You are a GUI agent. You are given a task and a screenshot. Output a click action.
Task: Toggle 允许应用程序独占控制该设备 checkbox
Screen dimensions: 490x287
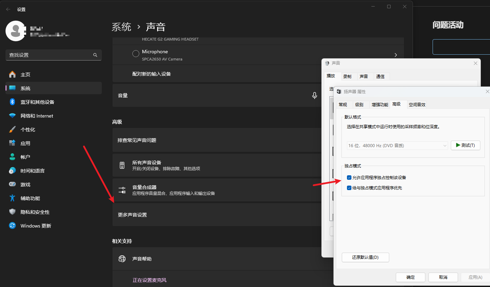pos(349,178)
